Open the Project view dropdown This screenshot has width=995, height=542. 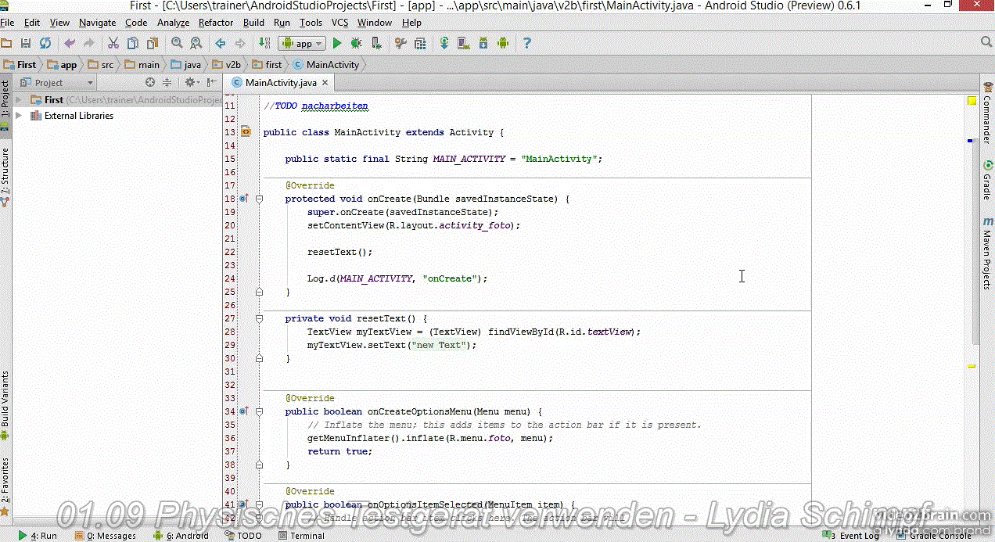56,83
